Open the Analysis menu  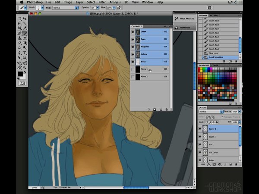coord(115,2)
